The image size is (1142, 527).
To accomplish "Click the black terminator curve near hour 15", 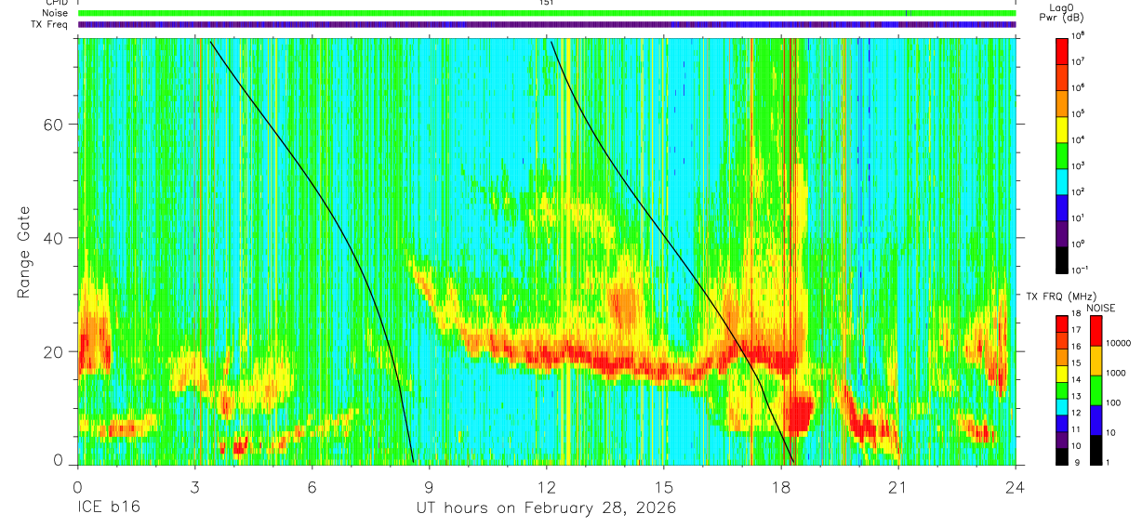I will pyautogui.click(x=664, y=237).
